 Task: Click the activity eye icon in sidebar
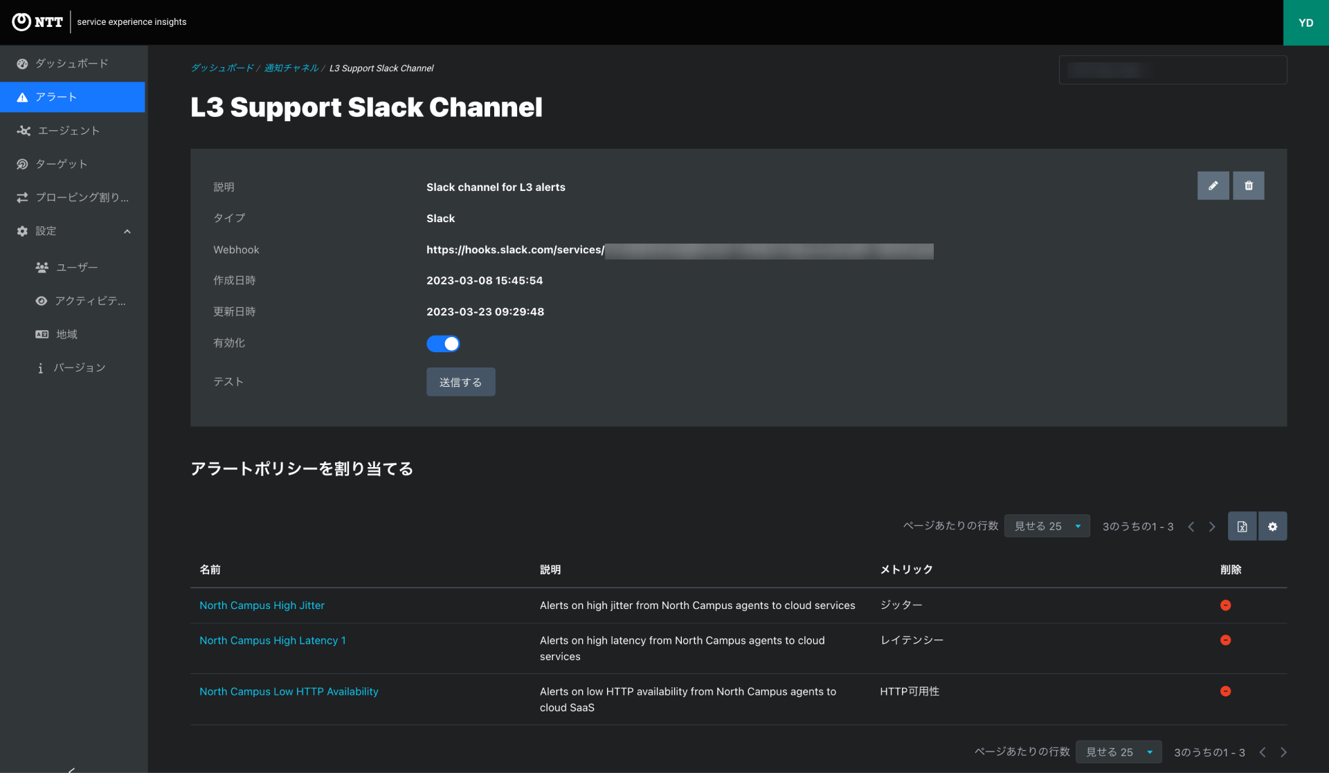point(42,301)
